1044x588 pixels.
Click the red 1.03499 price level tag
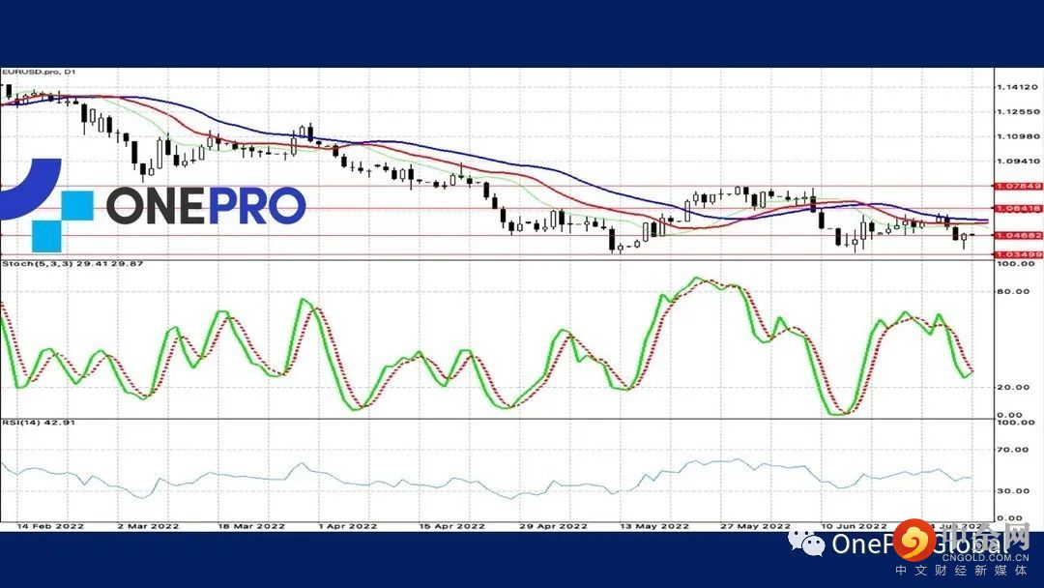coord(1018,254)
